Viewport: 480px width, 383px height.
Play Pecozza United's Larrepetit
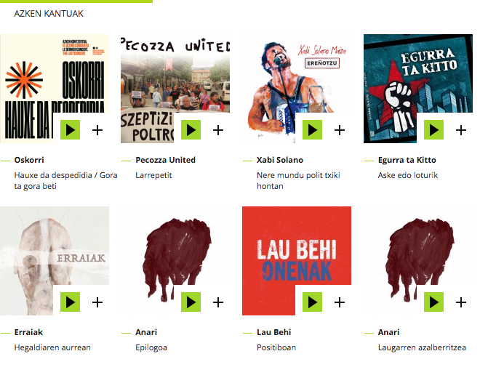point(191,129)
